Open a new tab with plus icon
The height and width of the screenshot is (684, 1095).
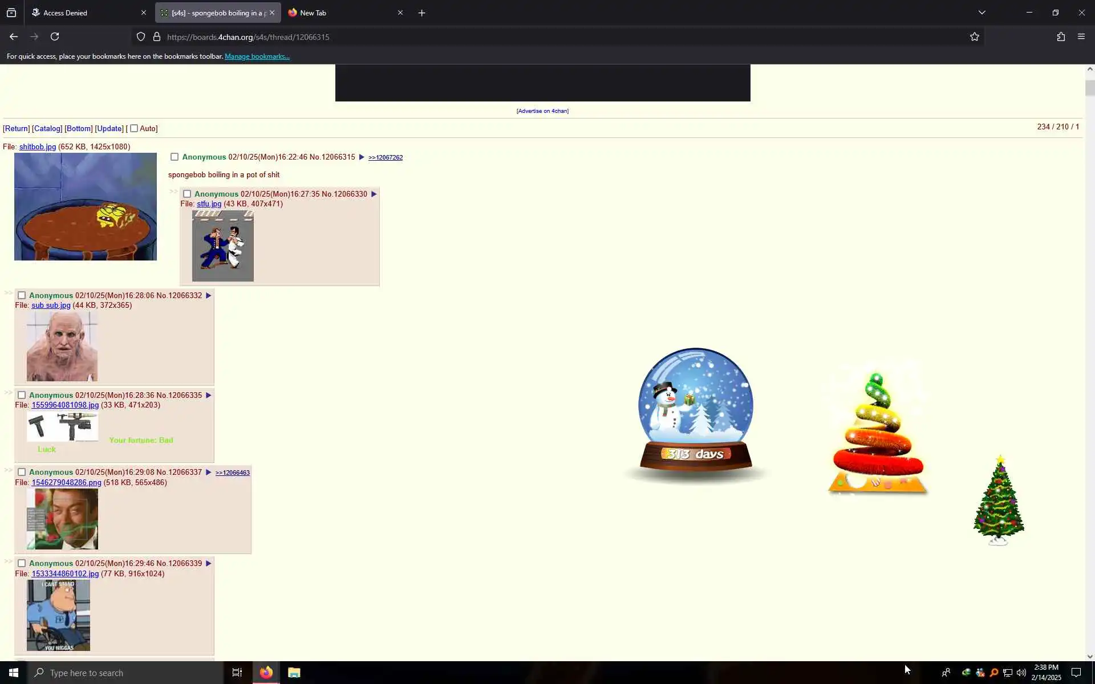click(x=421, y=13)
